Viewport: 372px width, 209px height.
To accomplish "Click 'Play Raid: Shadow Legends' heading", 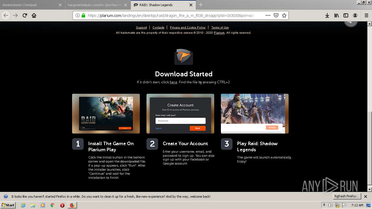I will (257, 147).
